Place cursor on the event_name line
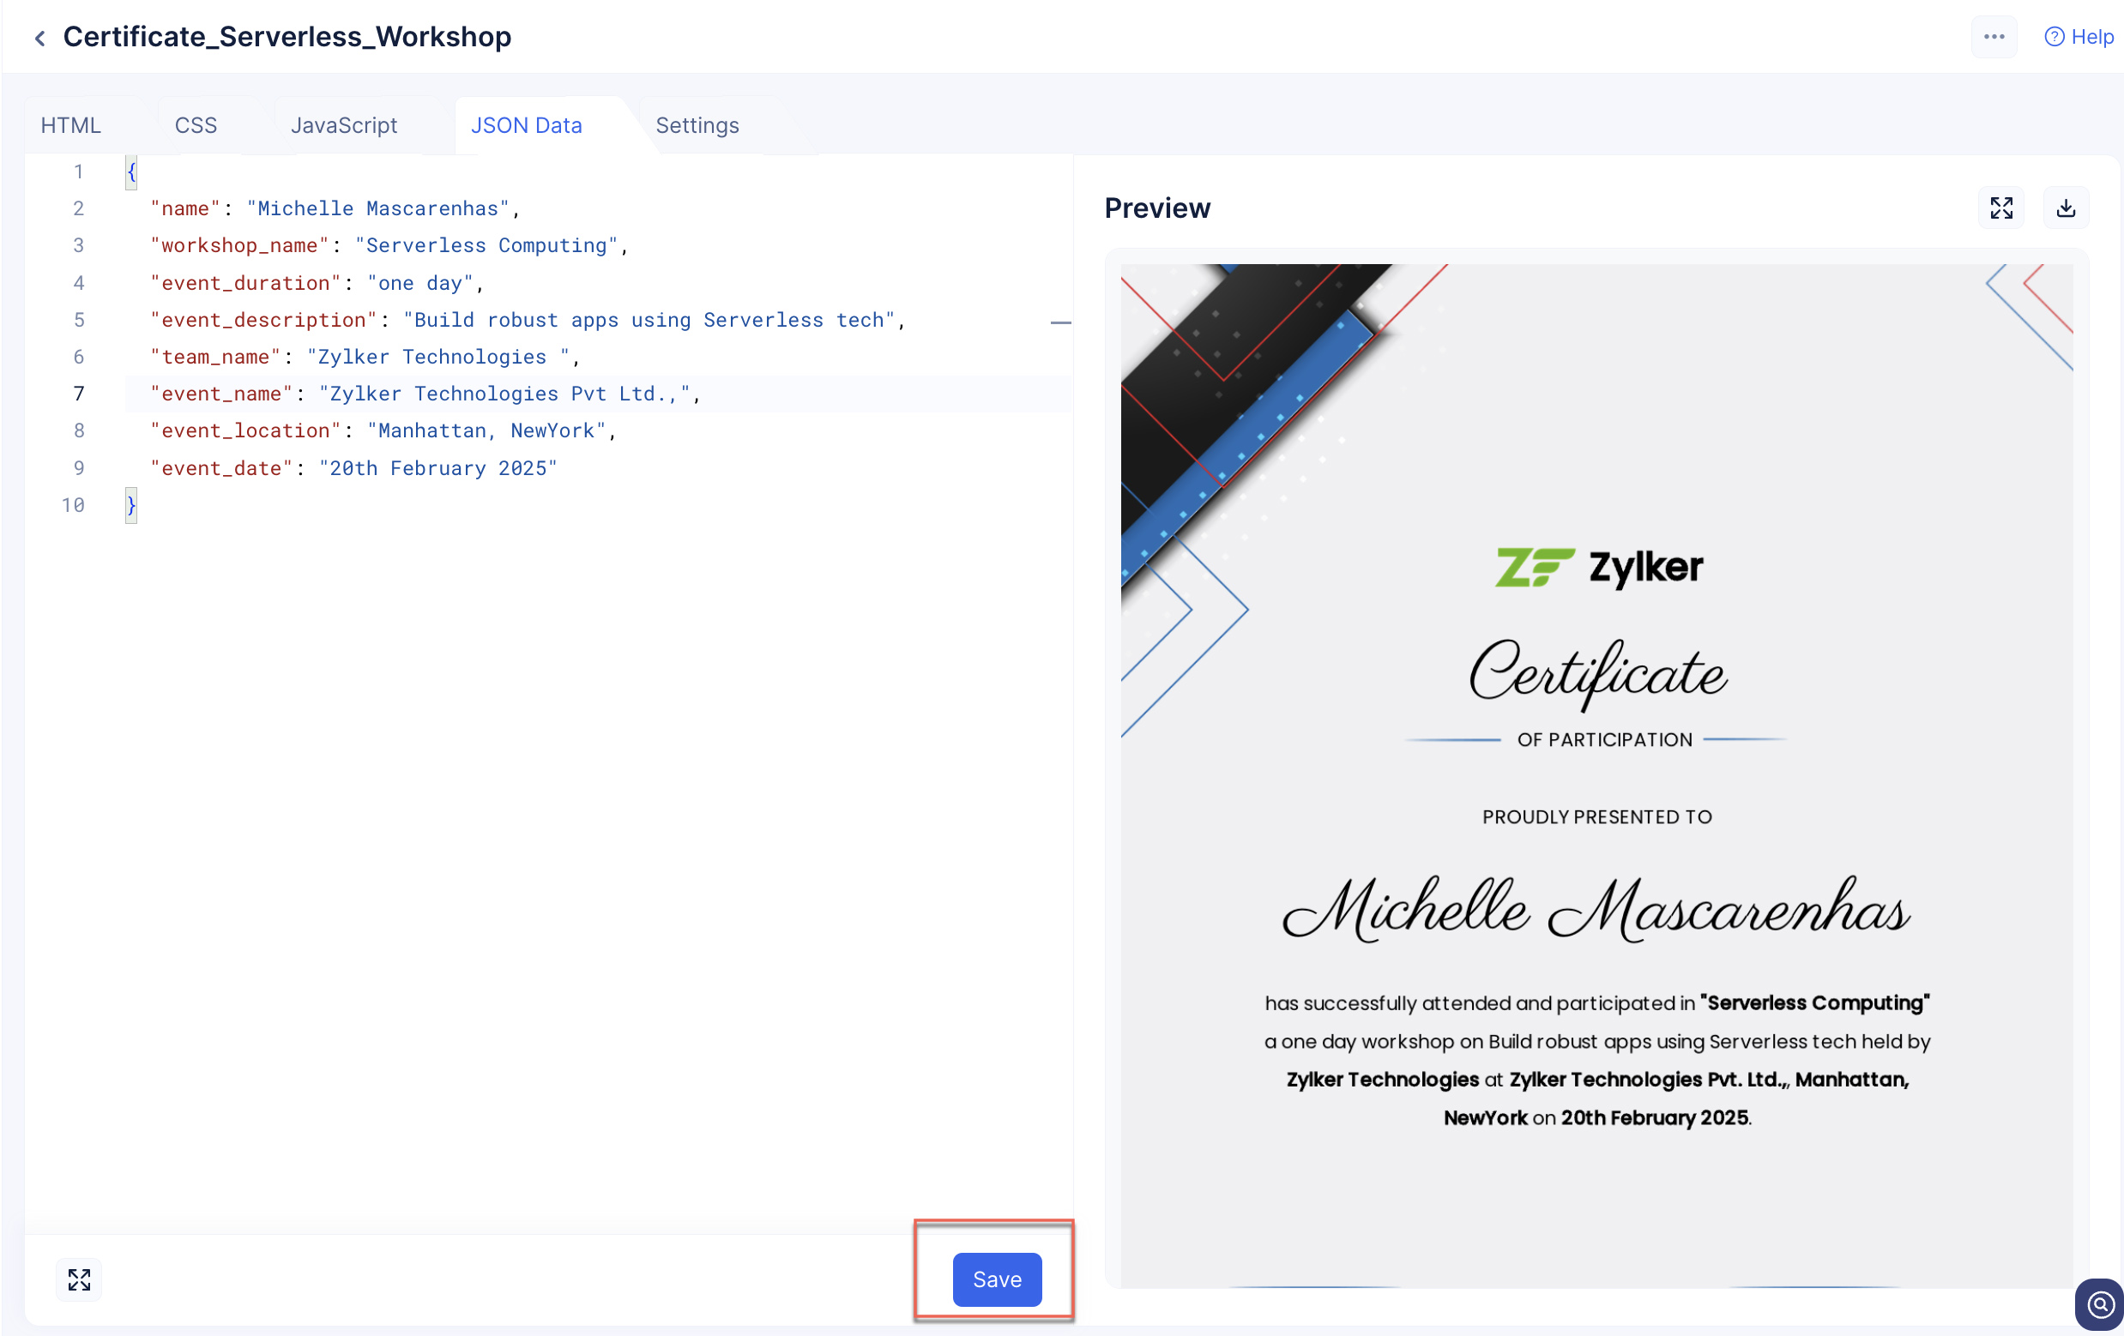The height and width of the screenshot is (1336, 2124). click(424, 394)
